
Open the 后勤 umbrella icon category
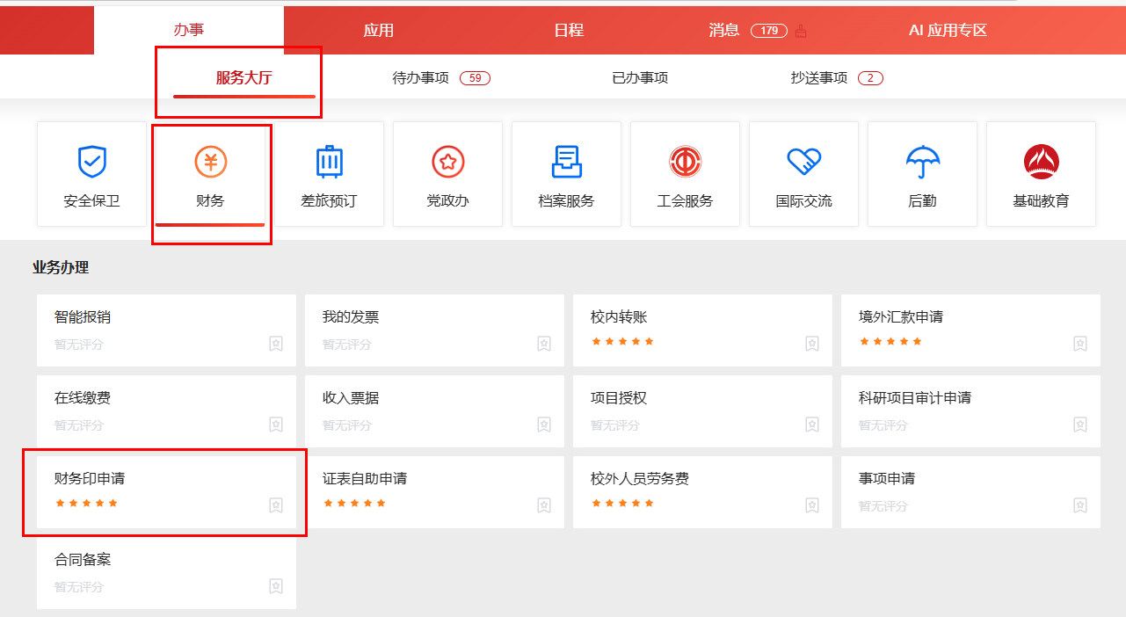(x=922, y=163)
